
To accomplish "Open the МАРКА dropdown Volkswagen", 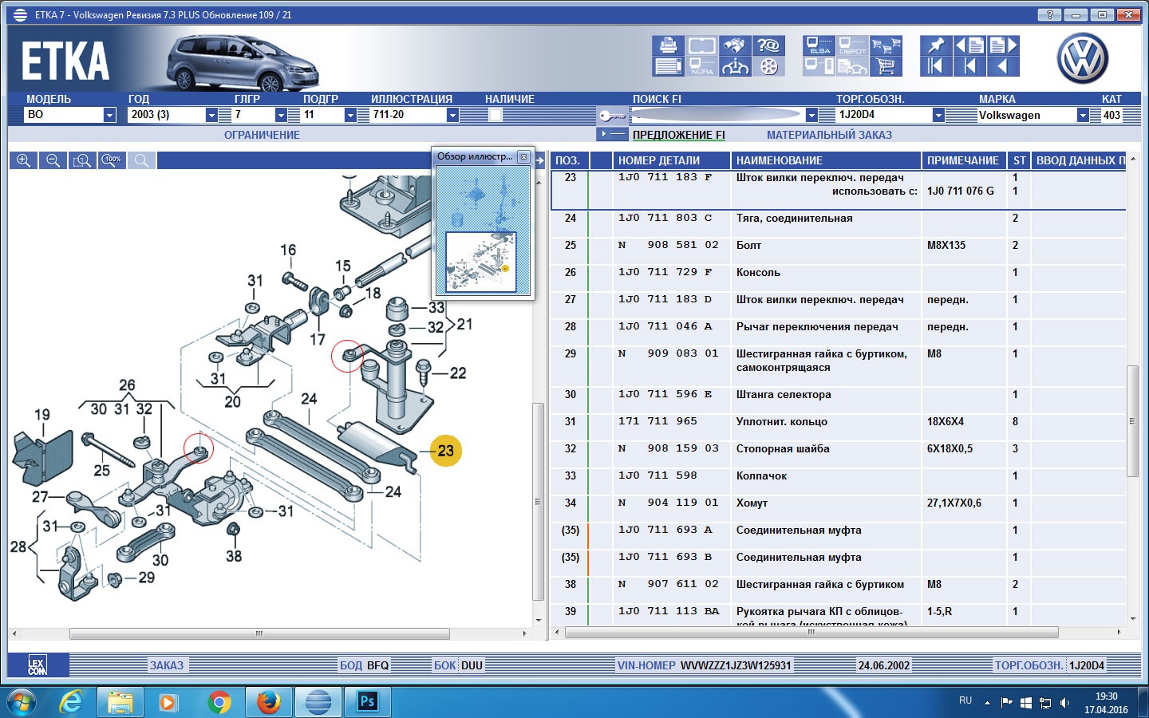I will (x=1083, y=115).
